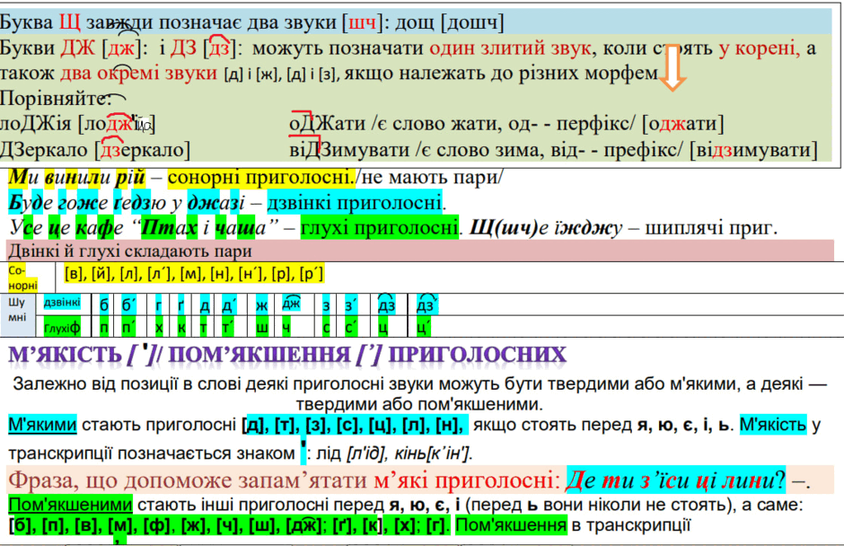Click the red phrase "у корені,"
Viewport: 844px width, 546px height.
coord(760,48)
